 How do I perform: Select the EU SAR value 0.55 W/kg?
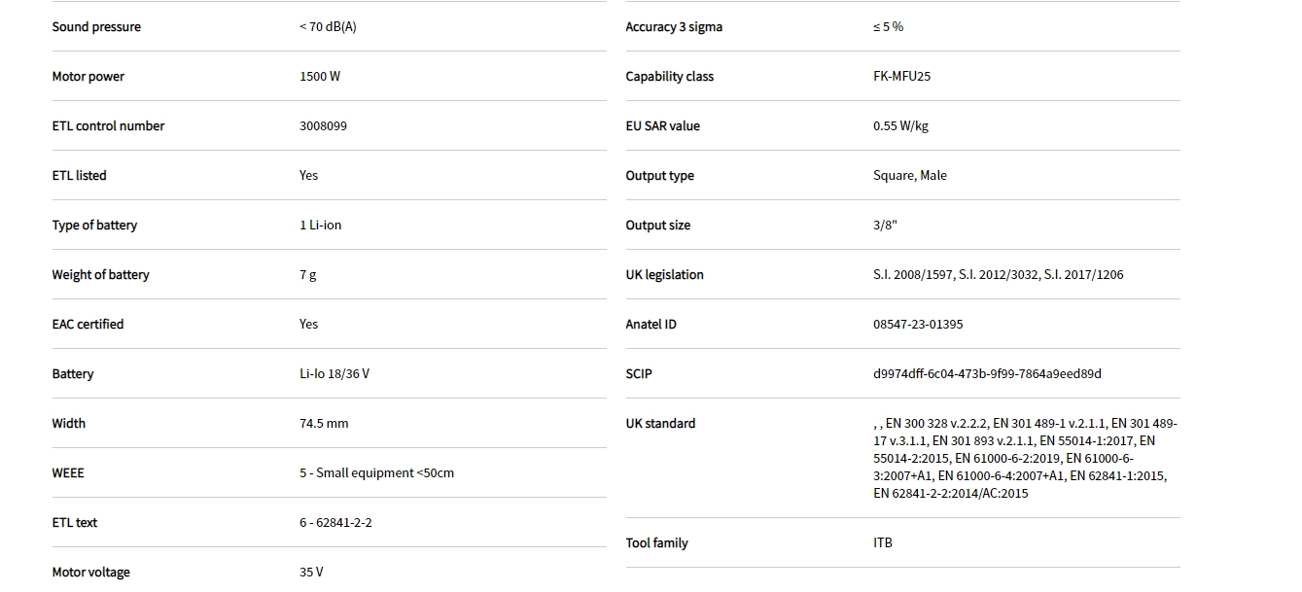[x=900, y=126]
